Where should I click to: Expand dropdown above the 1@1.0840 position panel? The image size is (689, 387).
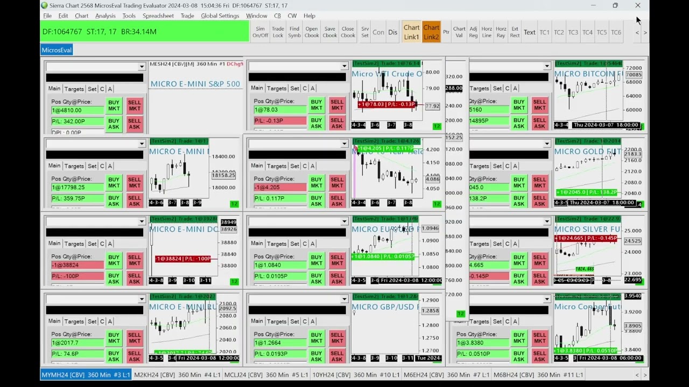pos(344,221)
